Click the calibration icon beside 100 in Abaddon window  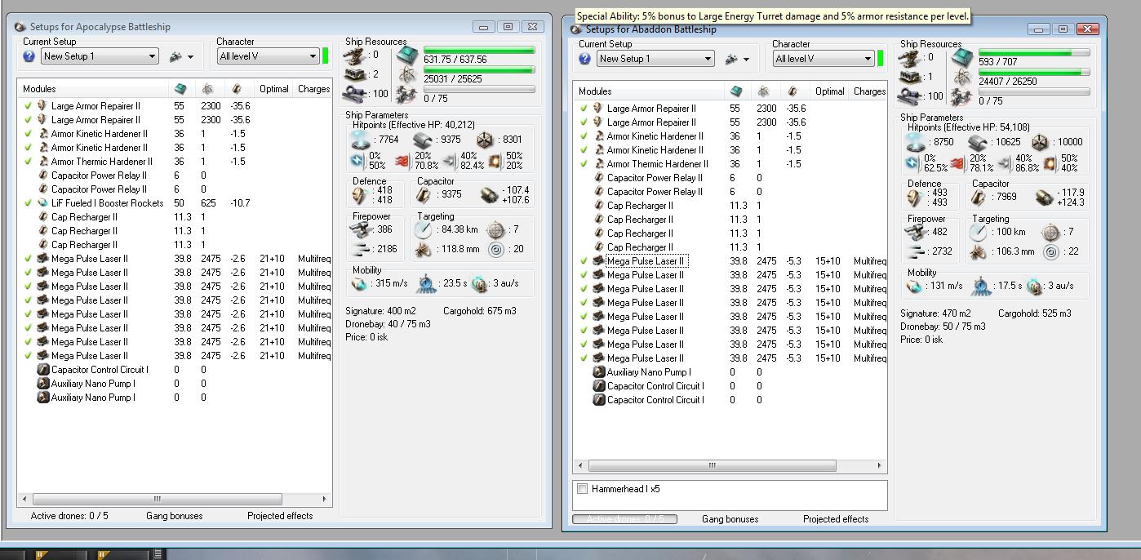[x=910, y=96]
